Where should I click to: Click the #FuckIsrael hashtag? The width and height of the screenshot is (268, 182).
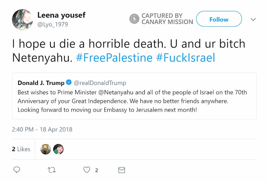(x=185, y=57)
